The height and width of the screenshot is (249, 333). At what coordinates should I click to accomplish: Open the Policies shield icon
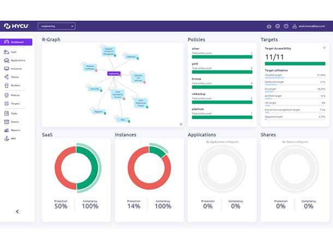point(6,95)
